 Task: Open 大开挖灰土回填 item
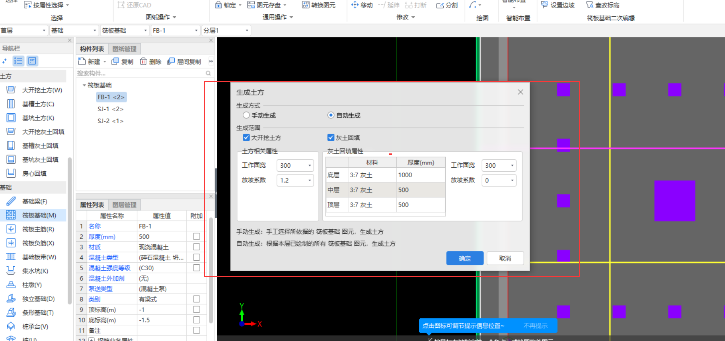point(43,132)
